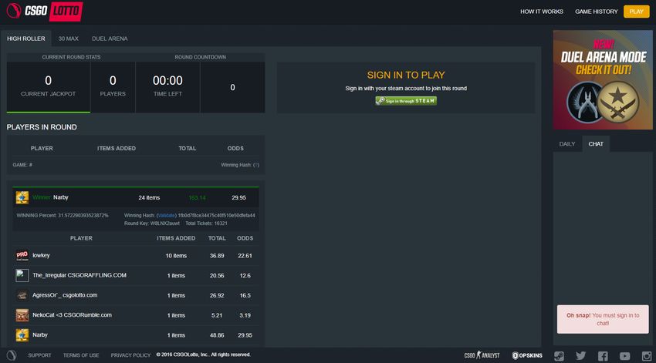Open the Privacy Policy link
Viewport: 656px width, 363px height.
coord(130,355)
